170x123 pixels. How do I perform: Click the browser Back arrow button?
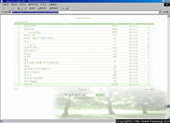click(5, 8)
